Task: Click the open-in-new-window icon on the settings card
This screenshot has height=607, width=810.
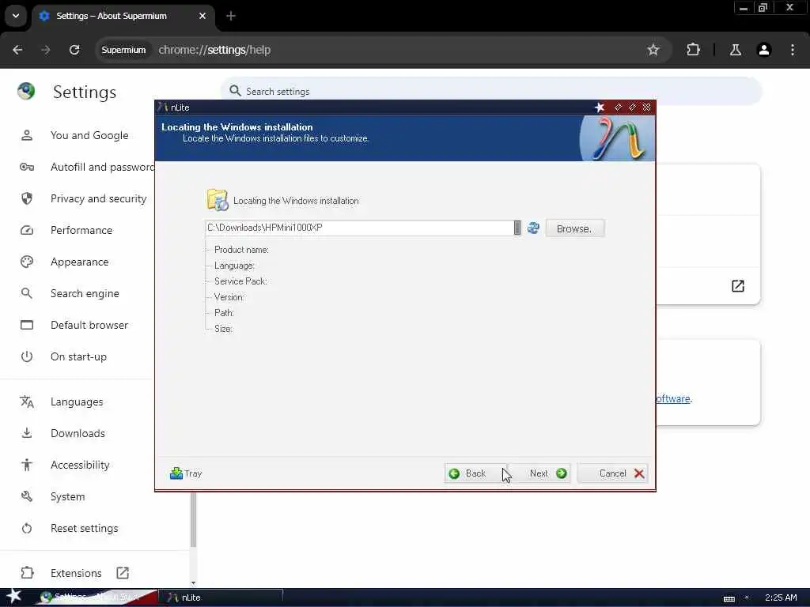Action: 738,286
